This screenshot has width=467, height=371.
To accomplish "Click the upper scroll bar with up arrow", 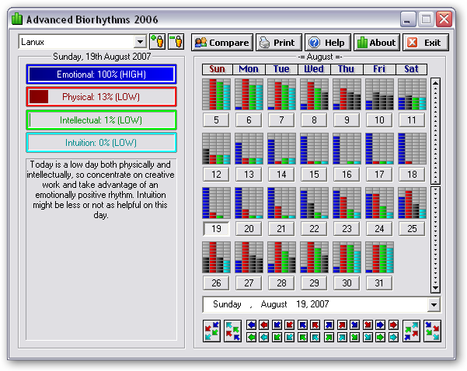I will (435, 131).
